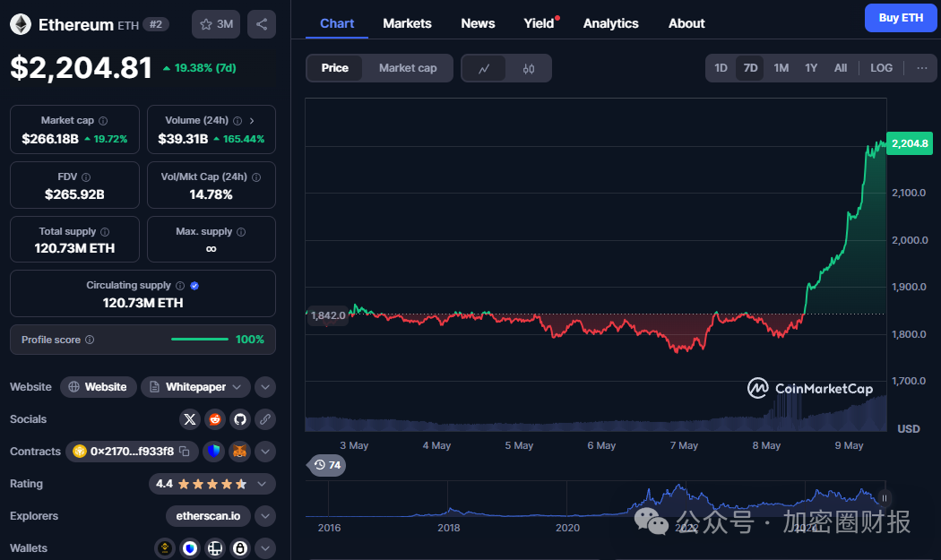Open the Chart tab
The width and height of the screenshot is (941, 560).
[x=337, y=23]
